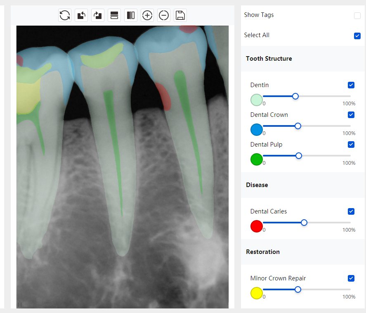Zoom out of the X-ray

[x=164, y=16]
